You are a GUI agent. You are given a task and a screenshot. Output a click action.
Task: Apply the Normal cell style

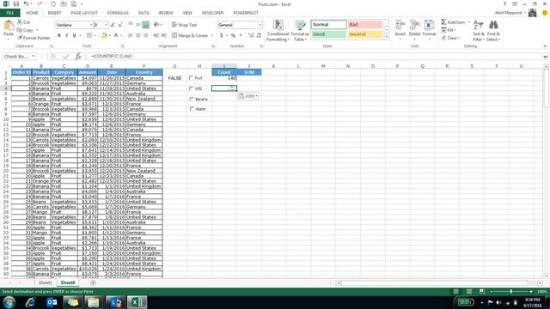(328, 25)
